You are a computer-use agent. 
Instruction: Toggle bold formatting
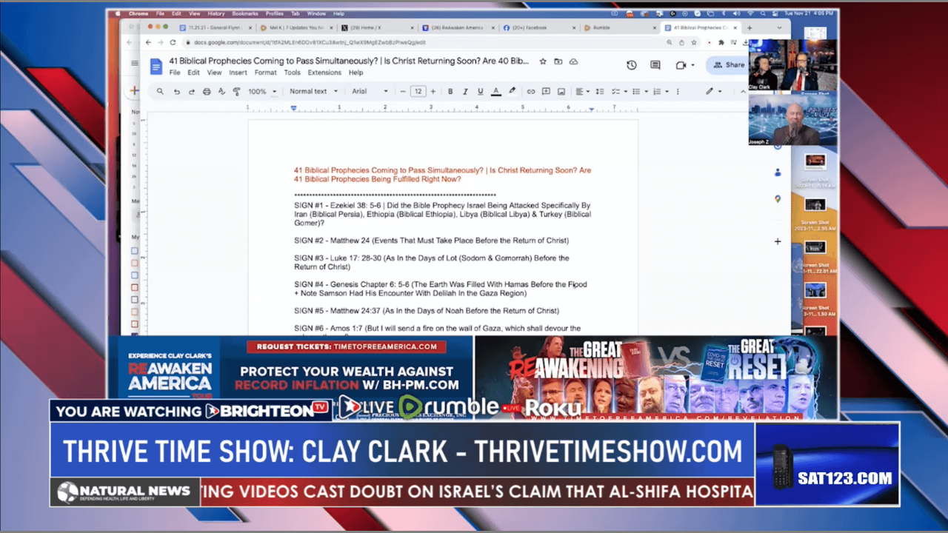[450, 92]
